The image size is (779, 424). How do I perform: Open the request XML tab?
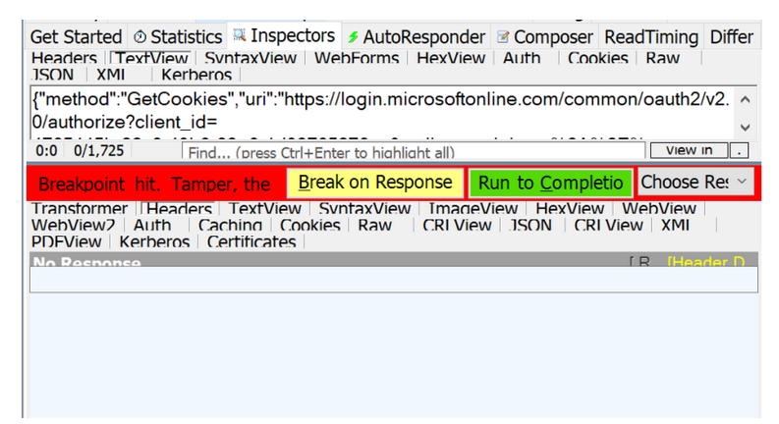pyautogui.click(x=110, y=75)
